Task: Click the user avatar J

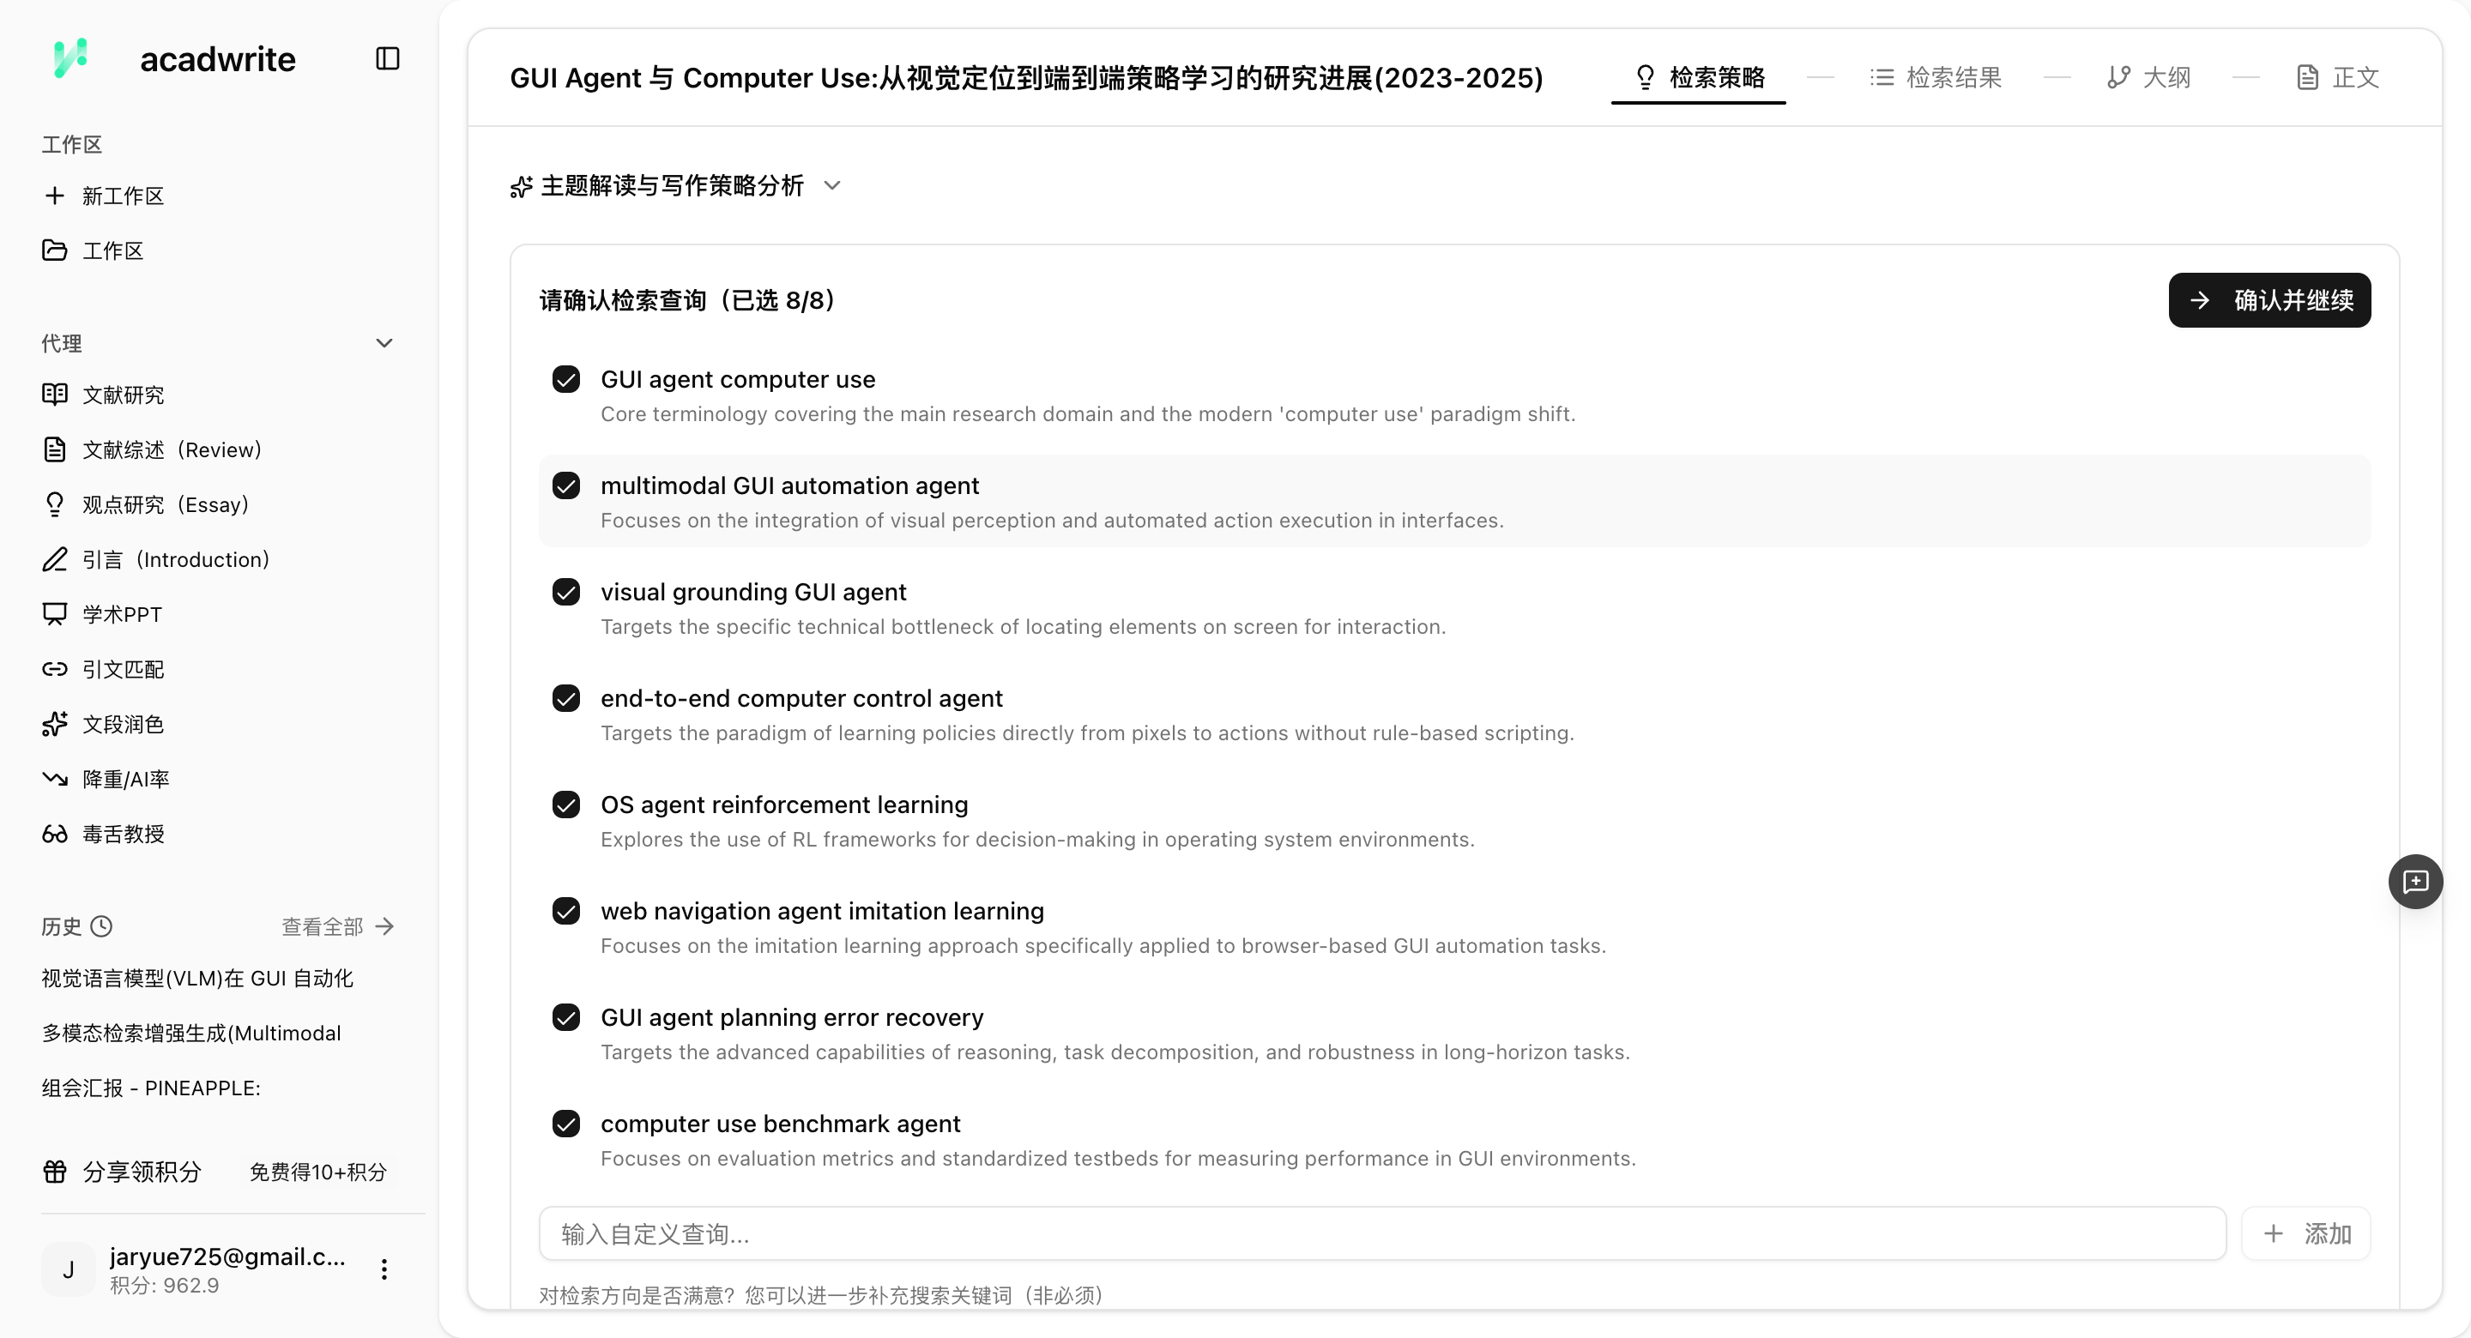Action: [x=68, y=1269]
